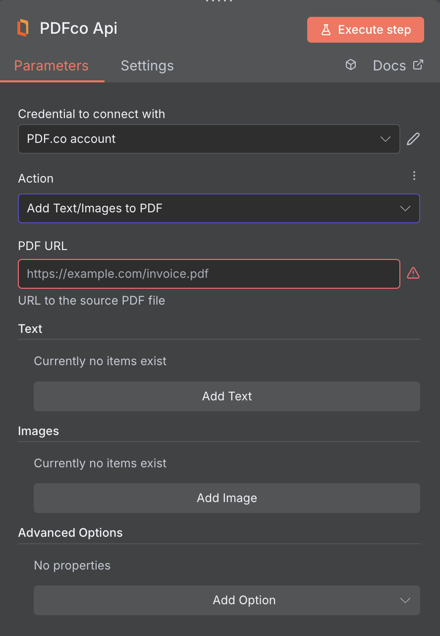Open the Credential to connect with dropdown

[209, 139]
